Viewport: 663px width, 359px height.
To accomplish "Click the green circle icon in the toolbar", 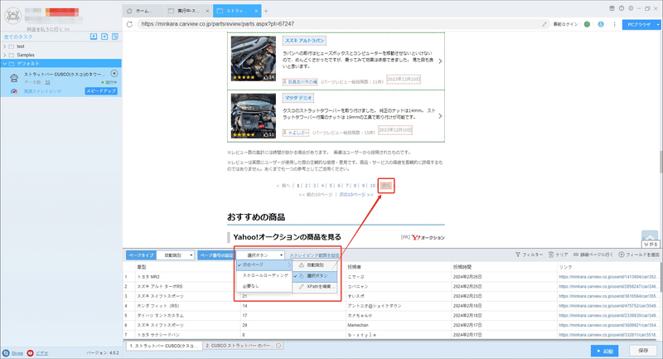I will [x=587, y=24].
